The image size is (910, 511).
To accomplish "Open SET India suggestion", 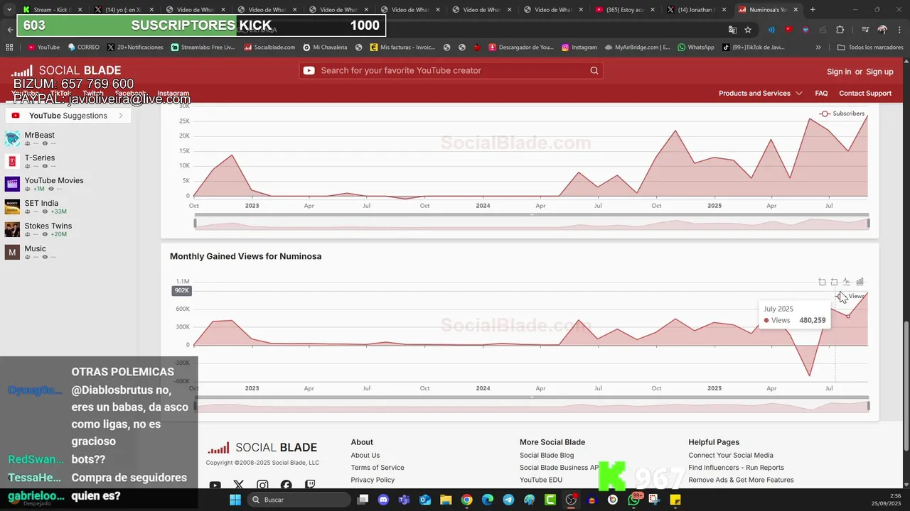I will tap(41, 203).
